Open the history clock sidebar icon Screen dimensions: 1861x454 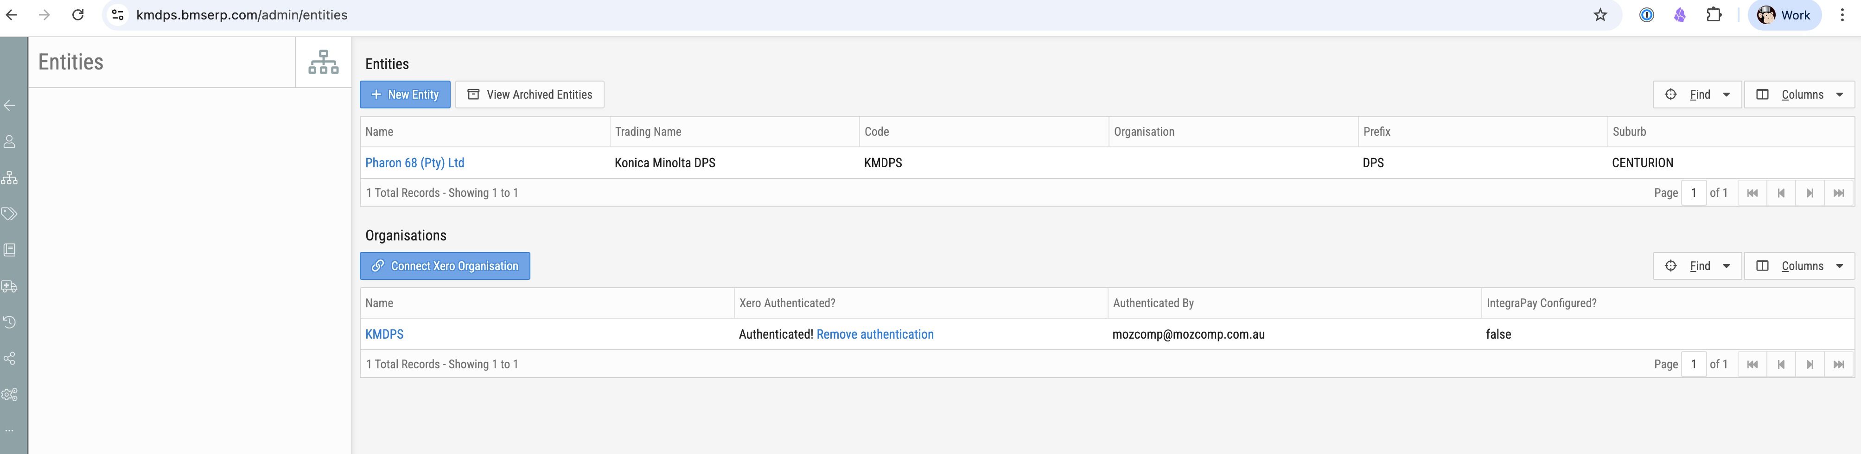9,322
